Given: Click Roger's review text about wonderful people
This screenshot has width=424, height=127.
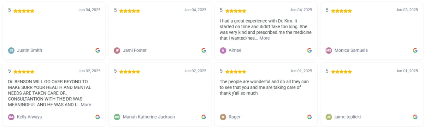Looking at the screenshot, I should [264, 87].
